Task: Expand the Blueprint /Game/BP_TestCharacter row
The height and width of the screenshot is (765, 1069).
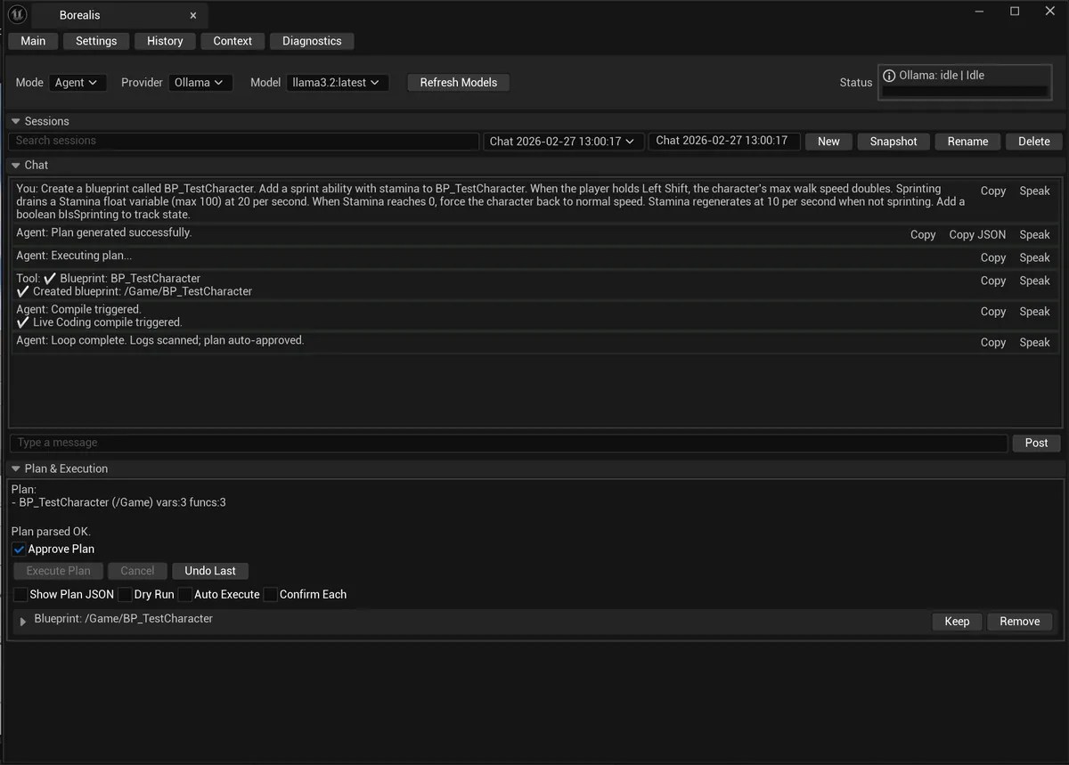Action: coord(23,622)
